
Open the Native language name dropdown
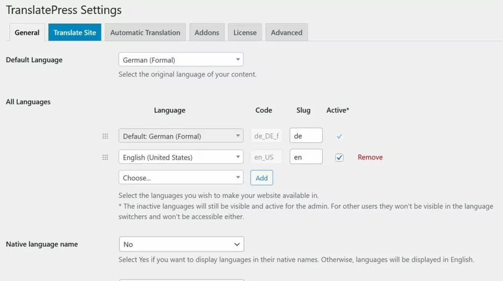click(x=181, y=244)
